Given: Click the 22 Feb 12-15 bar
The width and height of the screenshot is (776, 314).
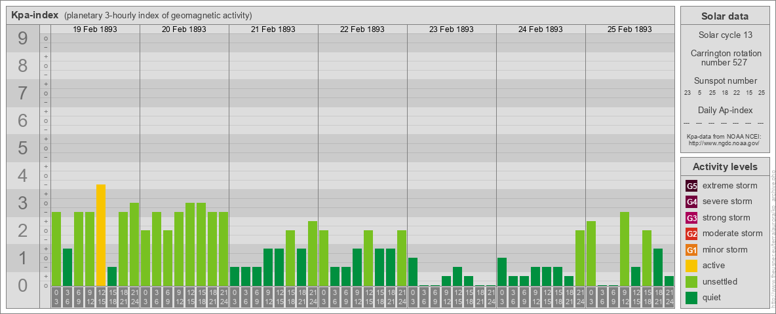Looking at the screenshot, I should pos(368,258).
